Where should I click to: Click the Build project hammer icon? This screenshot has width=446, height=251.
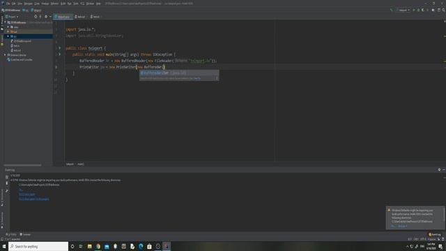tap(392, 10)
